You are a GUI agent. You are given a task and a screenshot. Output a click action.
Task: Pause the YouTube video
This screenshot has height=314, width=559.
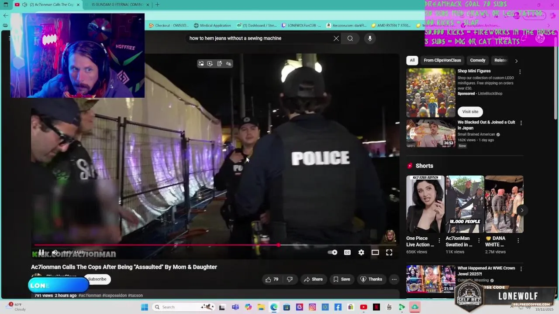(x=41, y=253)
